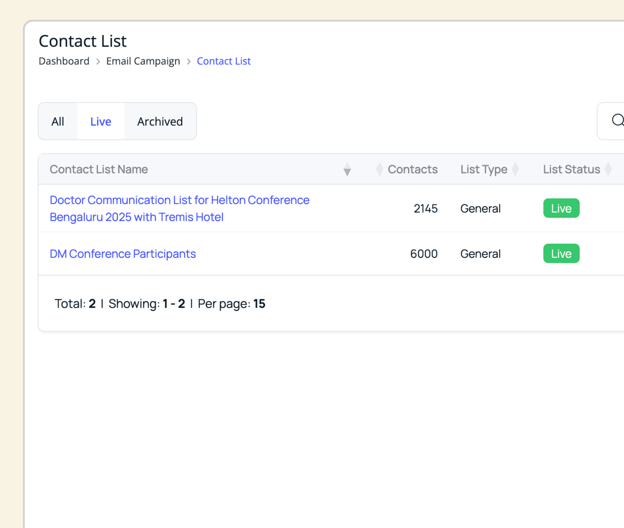
Task: Open the DM Conference Participants list
Action: tap(123, 254)
